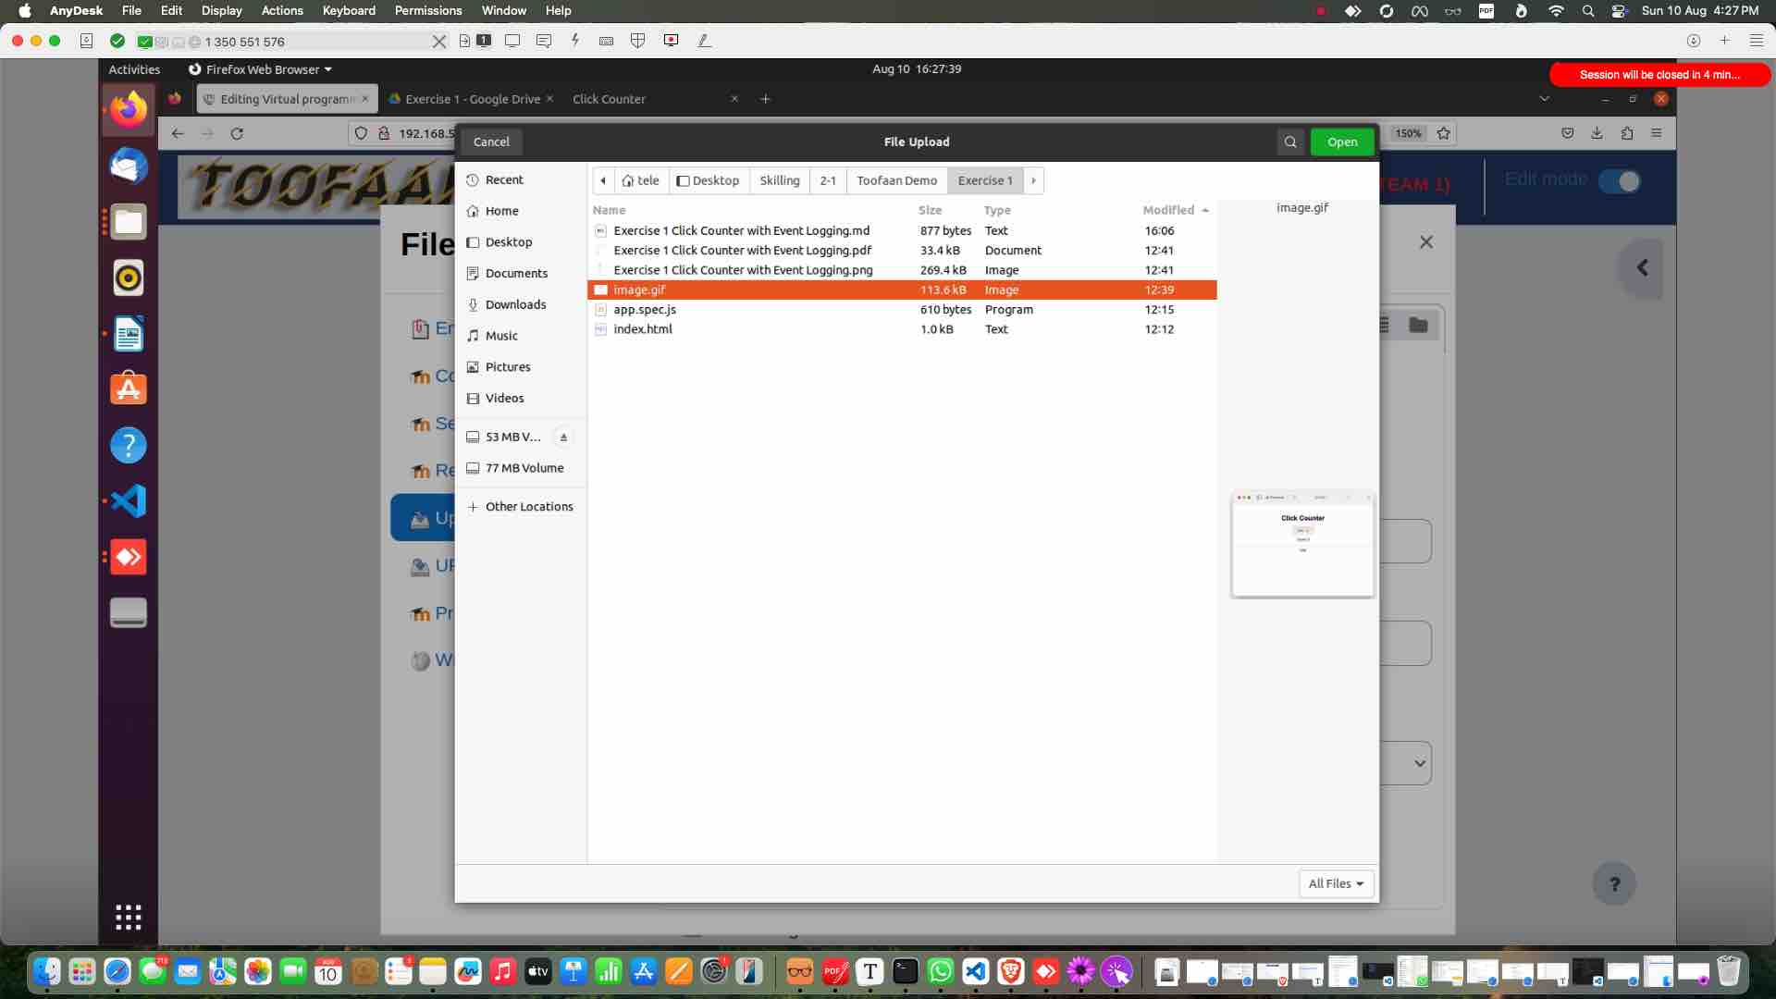Open Firefox's list-all-tabs dropdown arrow
Image resolution: width=1776 pixels, height=999 pixels.
1544,99
